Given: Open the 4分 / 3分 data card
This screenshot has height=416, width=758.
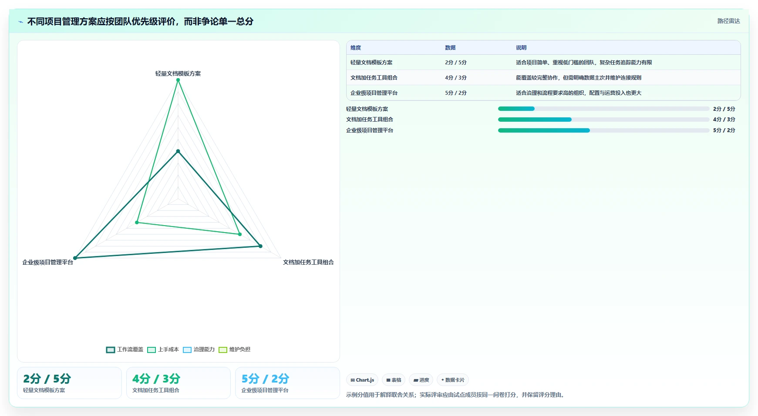Looking at the screenshot, I should click(179, 383).
